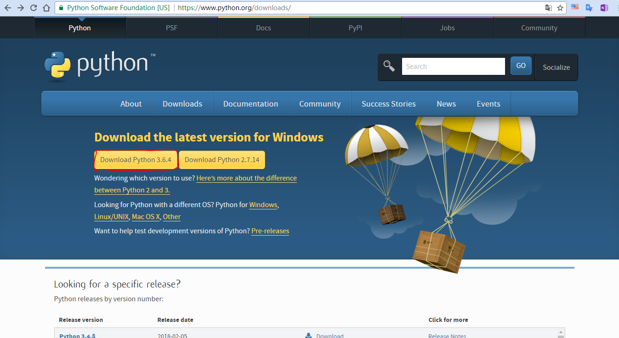
Task: Open the PyPI top tab
Action: [x=356, y=28]
